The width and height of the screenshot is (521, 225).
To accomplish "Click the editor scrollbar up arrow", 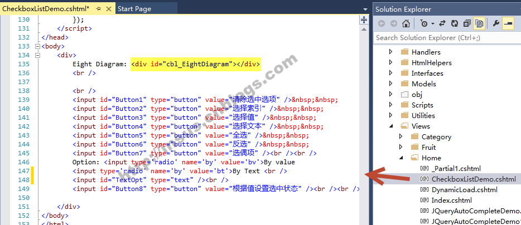I will tap(364, 30).
